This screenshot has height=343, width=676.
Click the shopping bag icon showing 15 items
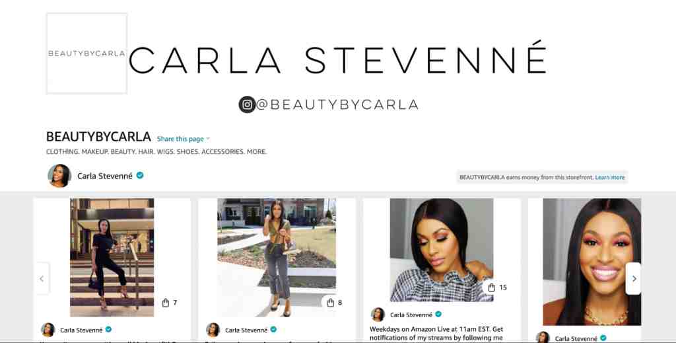[x=491, y=287]
